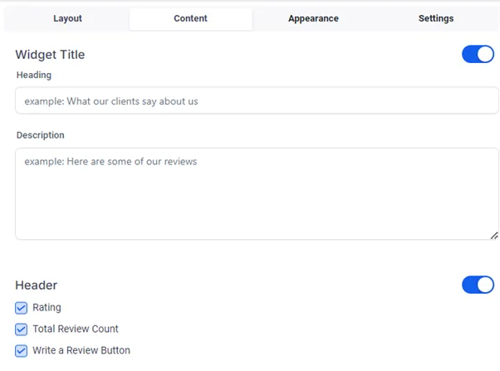
Task: Open the Content tab
Action: [190, 18]
